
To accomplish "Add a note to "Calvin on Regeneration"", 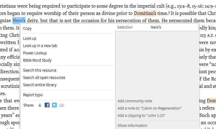I will click(x=150, y=108).
